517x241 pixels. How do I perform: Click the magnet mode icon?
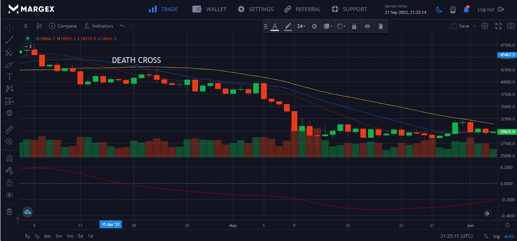coord(9,158)
